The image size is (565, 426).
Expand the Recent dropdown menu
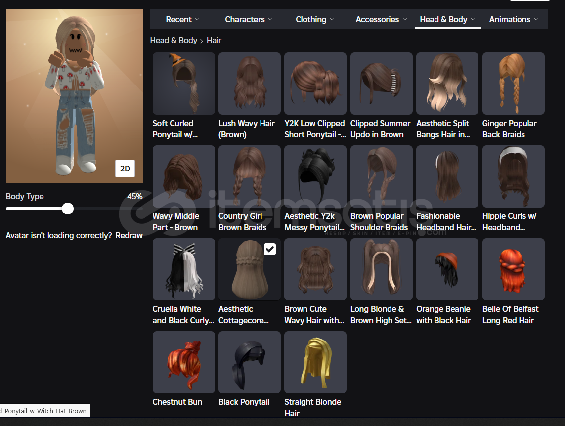(x=182, y=20)
